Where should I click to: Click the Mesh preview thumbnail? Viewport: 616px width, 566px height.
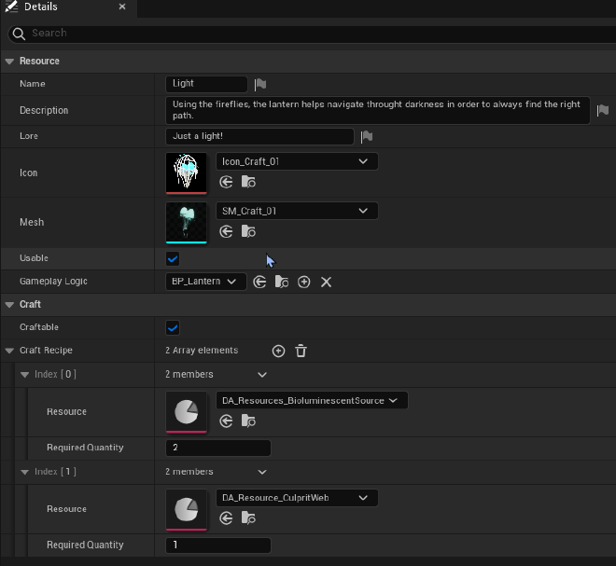[x=187, y=223]
